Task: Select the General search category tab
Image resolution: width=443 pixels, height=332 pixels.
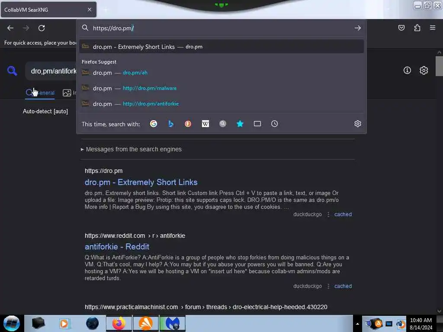Action: pyautogui.click(x=40, y=93)
